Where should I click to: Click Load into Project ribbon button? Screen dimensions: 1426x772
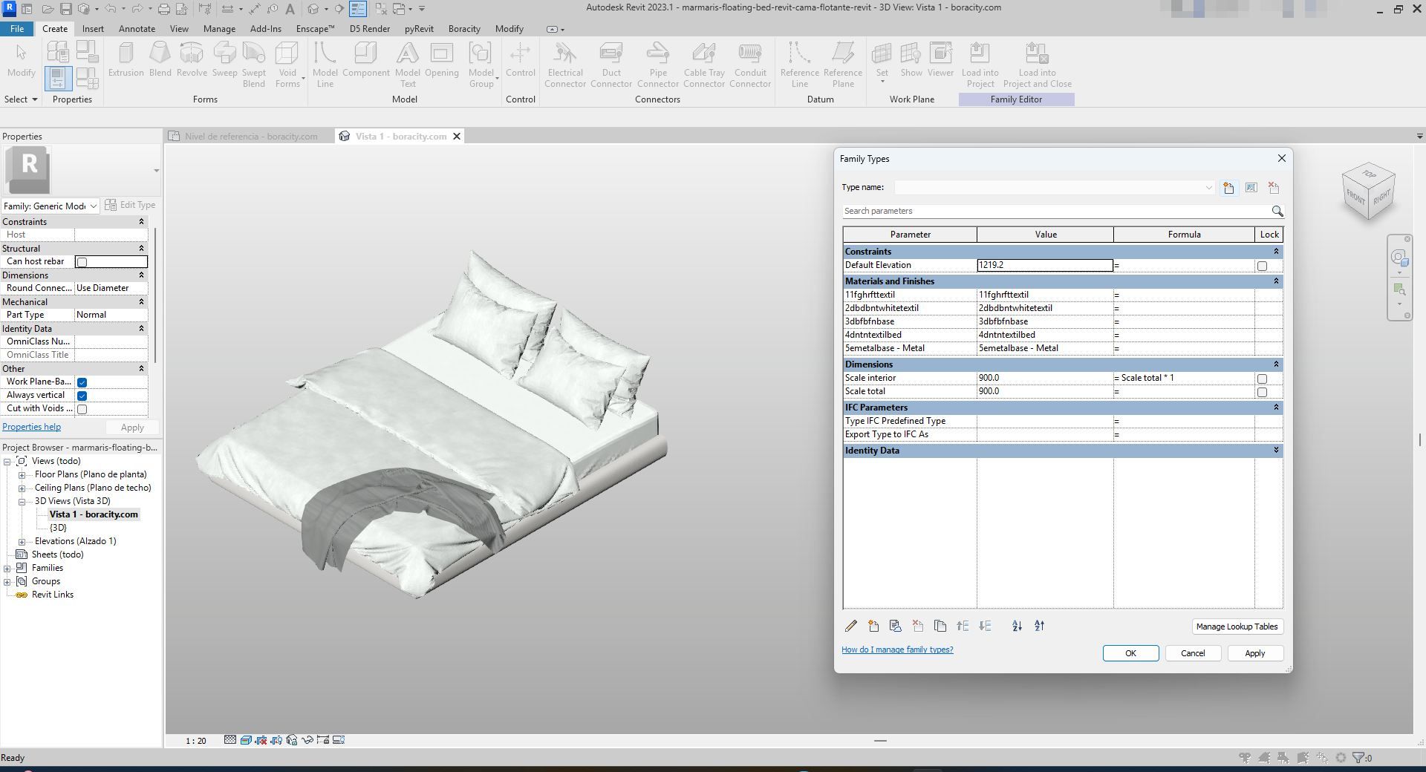click(x=980, y=65)
